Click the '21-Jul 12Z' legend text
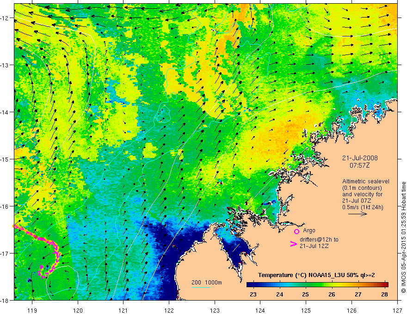 click(x=314, y=246)
